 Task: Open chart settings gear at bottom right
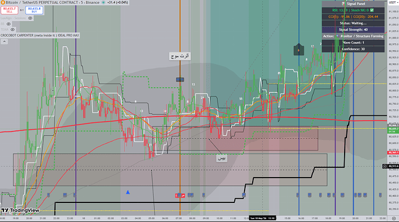click(x=394, y=218)
